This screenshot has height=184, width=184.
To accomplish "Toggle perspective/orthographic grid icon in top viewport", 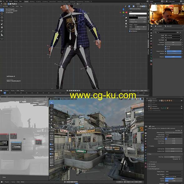I will pos(126,27).
